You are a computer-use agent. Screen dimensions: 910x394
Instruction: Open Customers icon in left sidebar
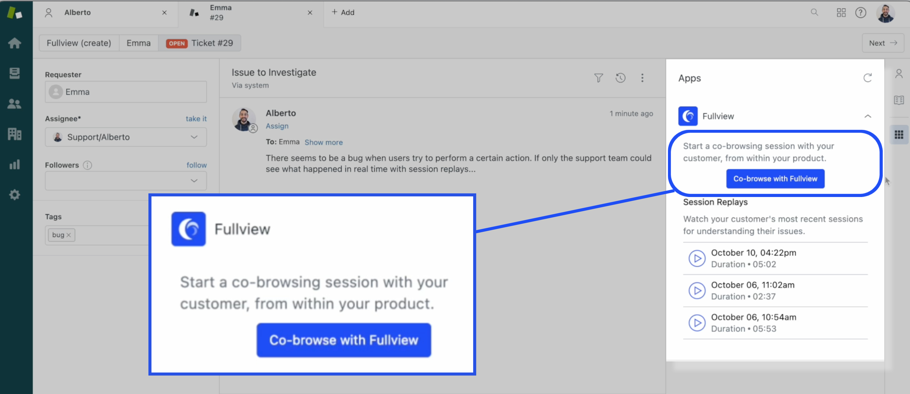pyautogui.click(x=15, y=103)
